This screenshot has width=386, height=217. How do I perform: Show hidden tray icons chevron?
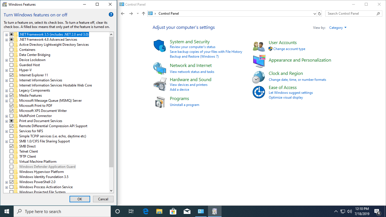coord(336,211)
